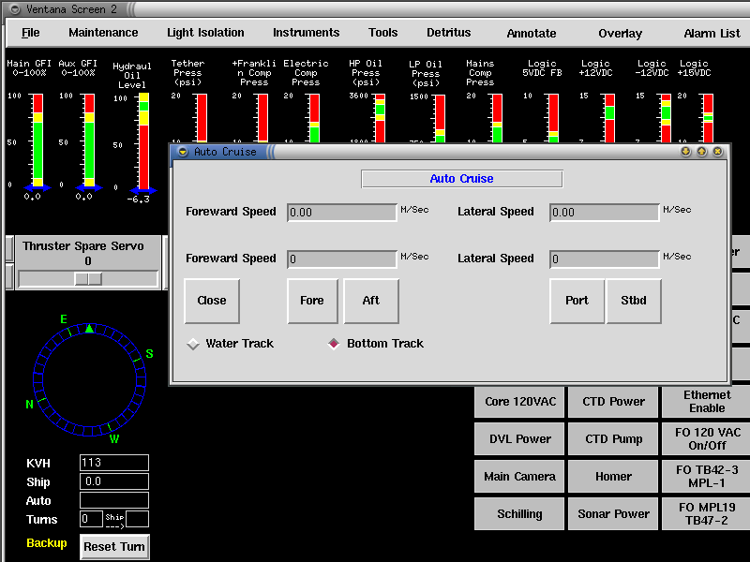The image size is (750, 562).
Task: Click the Fore button
Action: [x=312, y=301]
